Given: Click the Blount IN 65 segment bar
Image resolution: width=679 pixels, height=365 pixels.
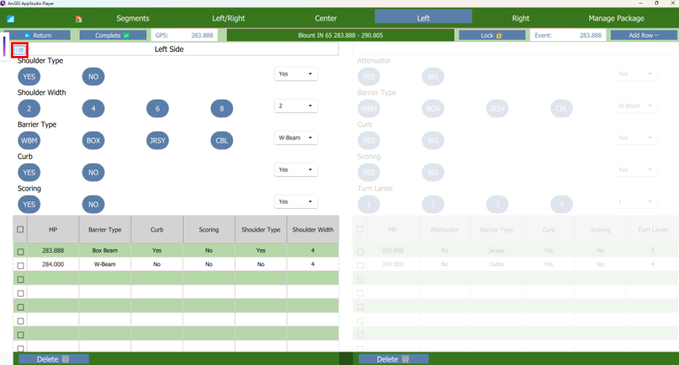Looking at the screenshot, I should tap(340, 36).
